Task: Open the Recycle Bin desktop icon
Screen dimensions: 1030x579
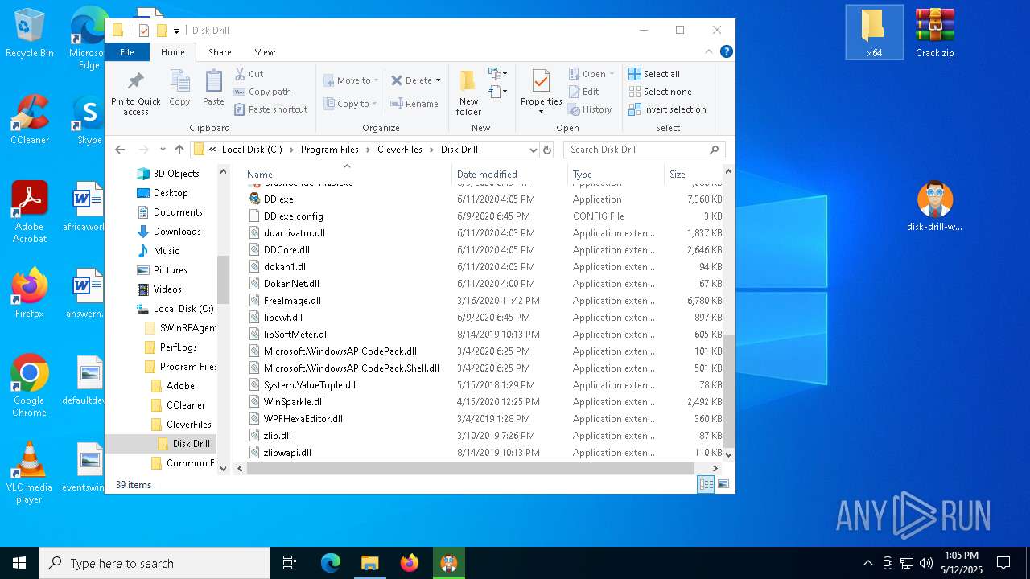Action: (29, 33)
